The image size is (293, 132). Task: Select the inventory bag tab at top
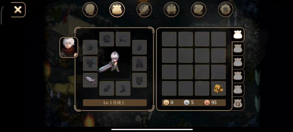[x=117, y=10]
